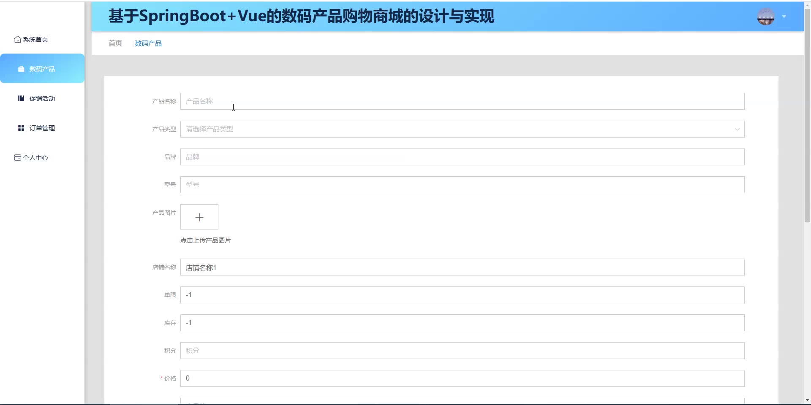The height and width of the screenshot is (405, 811).
Task: Click the scrollbar down arrow
Action: tap(807, 400)
